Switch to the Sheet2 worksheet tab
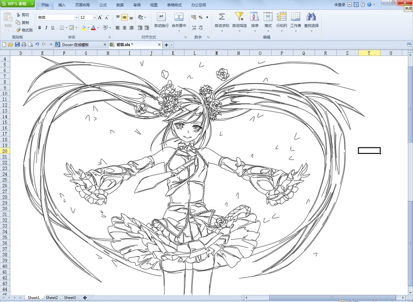The image size is (413, 302). coord(52,297)
